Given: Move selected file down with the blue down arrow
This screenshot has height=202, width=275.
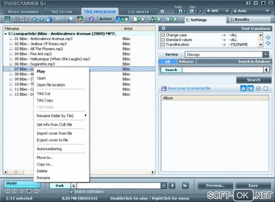Looking at the screenshot, I should (35, 19).
